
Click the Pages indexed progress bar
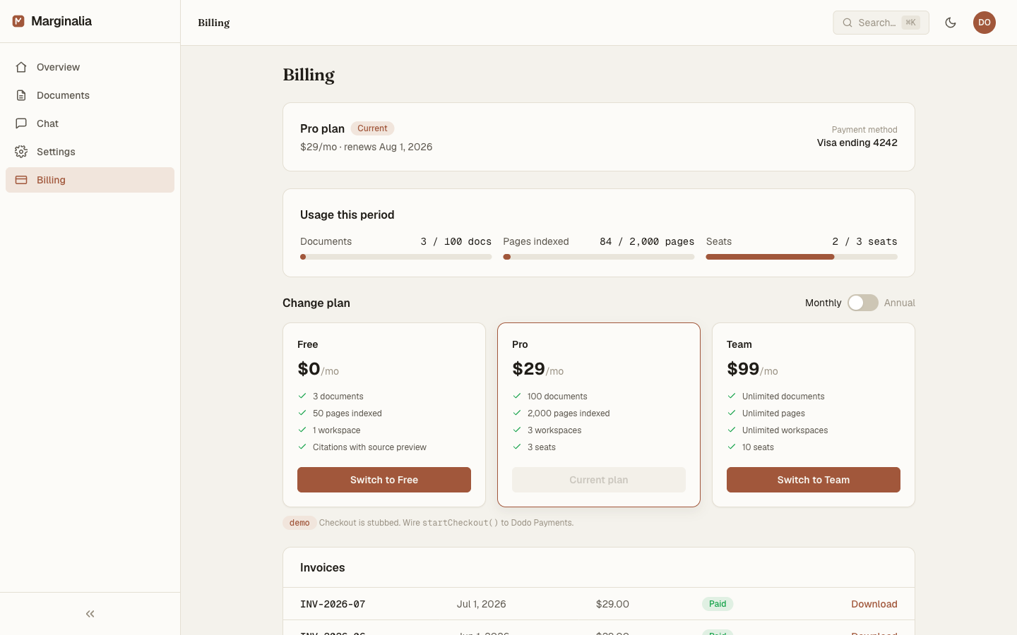(x=599, y=257)
